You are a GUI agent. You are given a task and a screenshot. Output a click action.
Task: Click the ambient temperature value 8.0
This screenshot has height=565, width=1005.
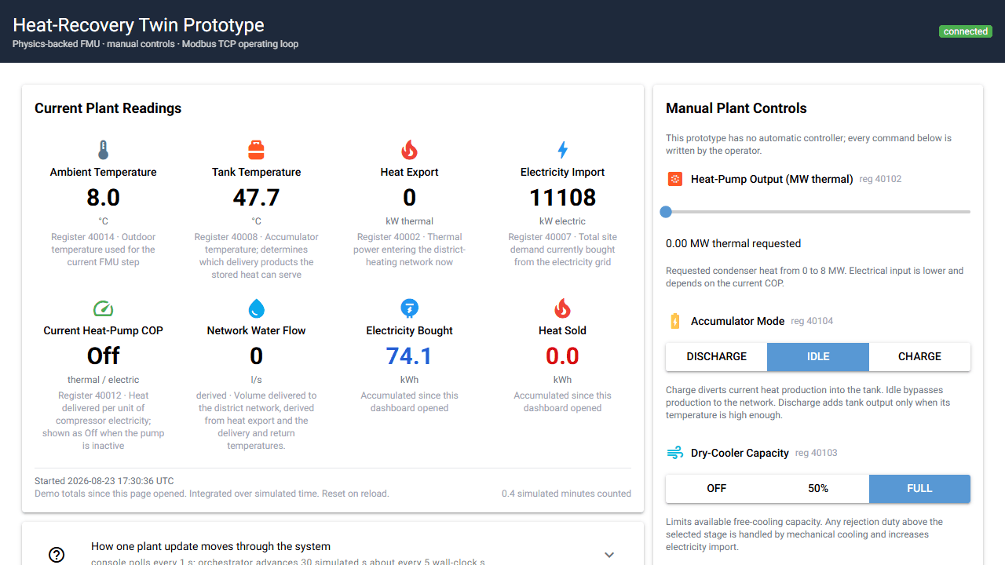click(x=103, y=197)
